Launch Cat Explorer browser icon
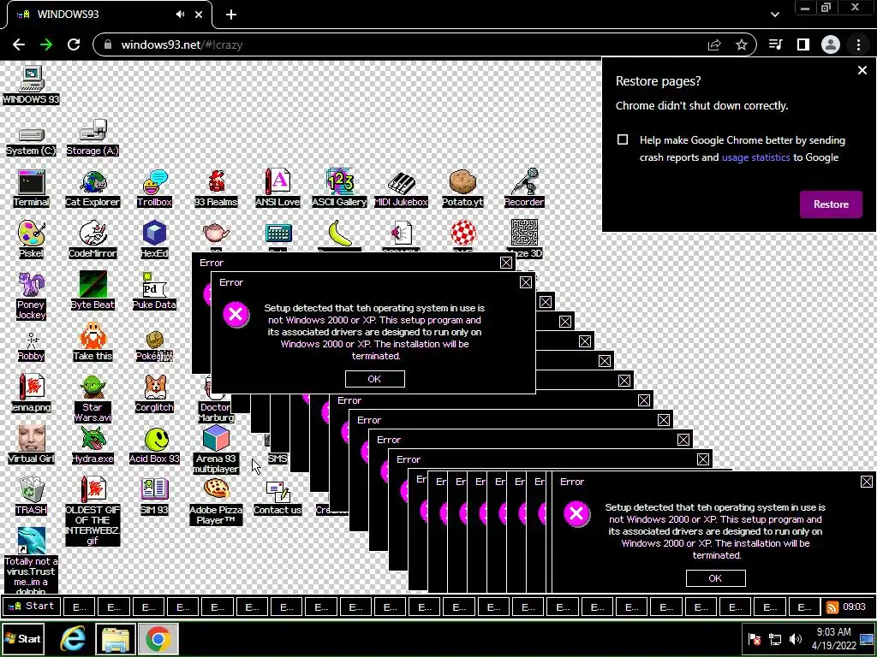This screenshot has width=877, height=657. pyautogui.click(x=92, y=189)
